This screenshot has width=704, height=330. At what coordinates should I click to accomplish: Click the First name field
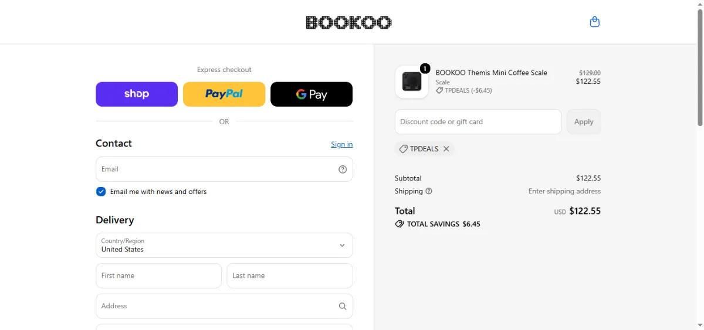tap(158, 275)
